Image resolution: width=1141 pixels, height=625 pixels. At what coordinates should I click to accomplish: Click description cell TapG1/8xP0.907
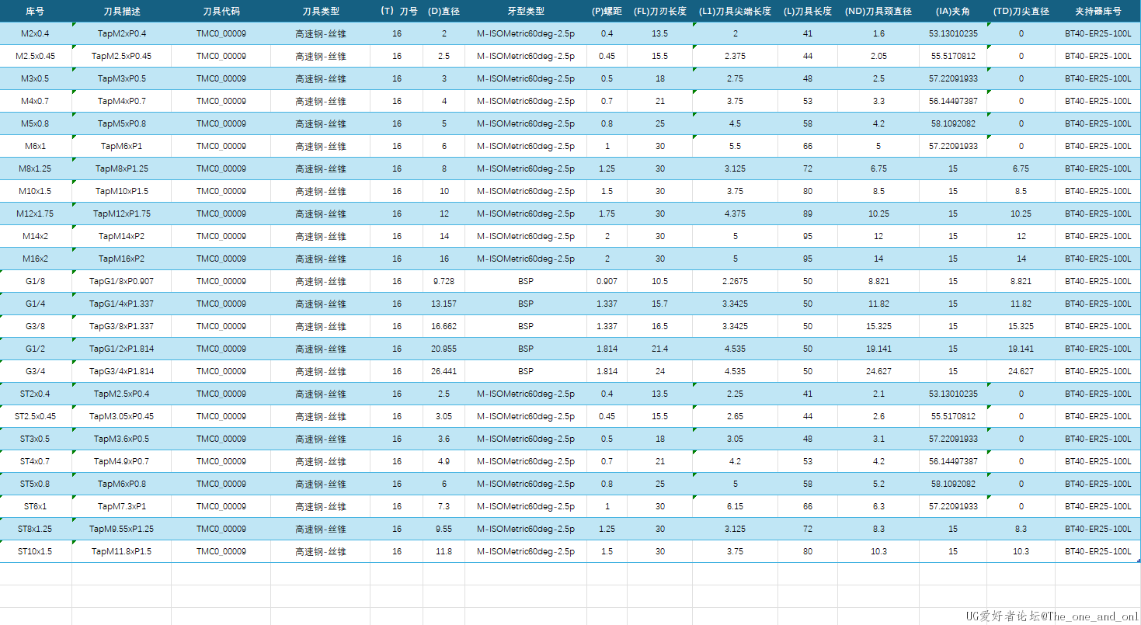(121, 281)
